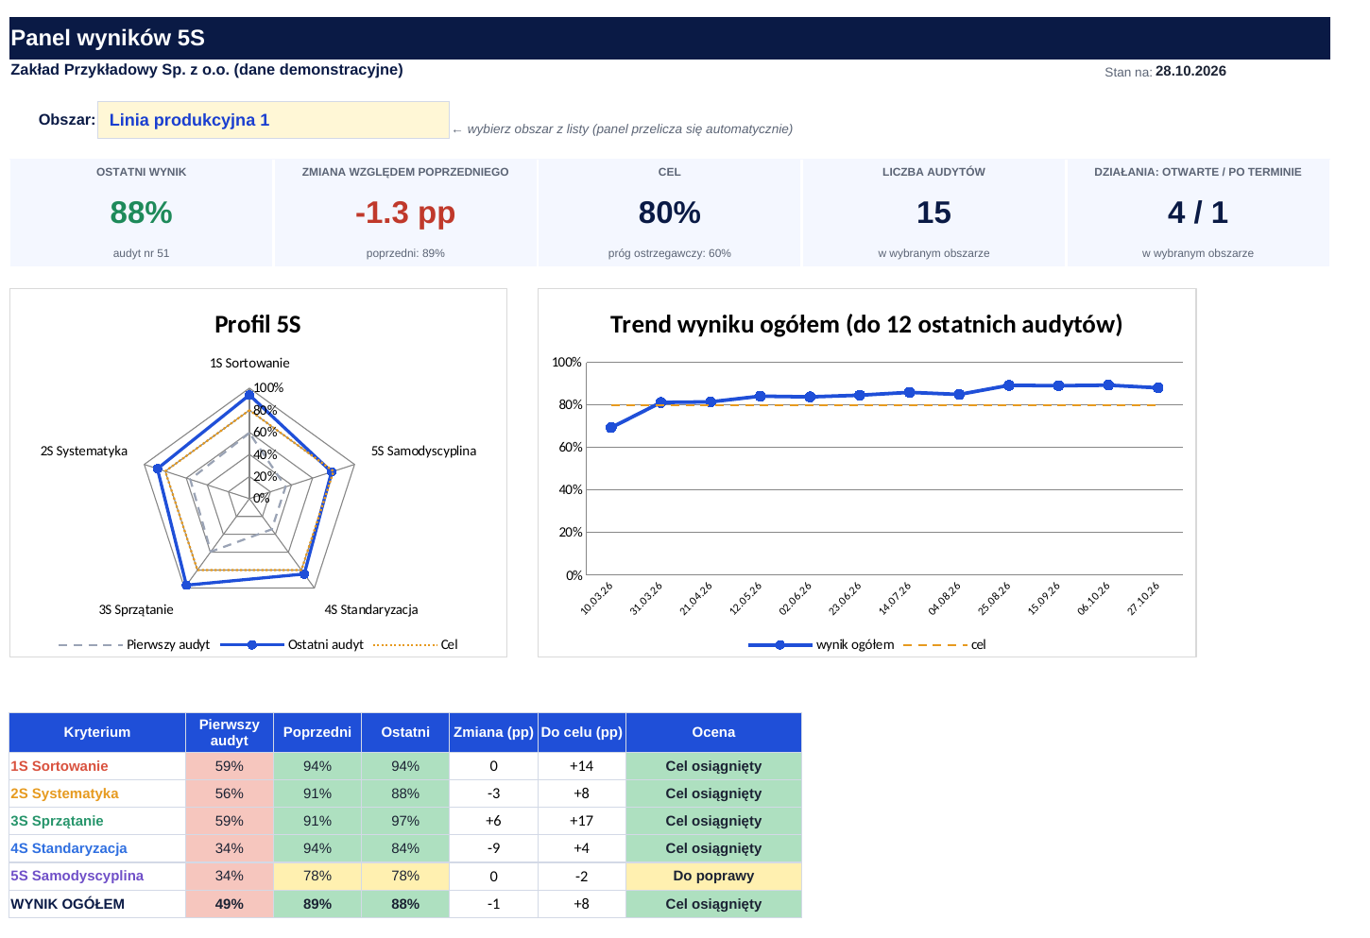Screen dimensions: 1370x938
Task: Select the "Zmiana (pp)" column header
Action: (x=493, y=732)
